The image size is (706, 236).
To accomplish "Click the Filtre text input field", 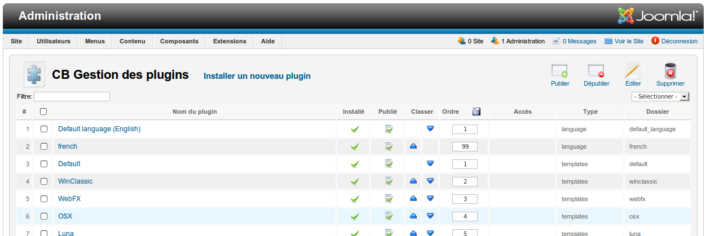I will 72,97.
